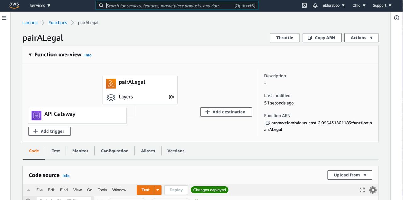Image resolution: width=403 pixels, height=200 pixels.
Task: Open the Window menu in editor
Action: click(119, 190)
